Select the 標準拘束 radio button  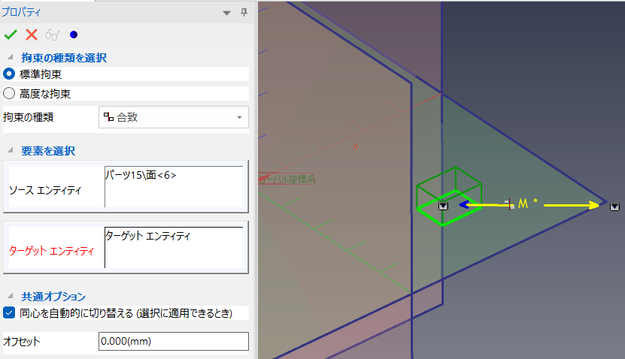[10, 74]
